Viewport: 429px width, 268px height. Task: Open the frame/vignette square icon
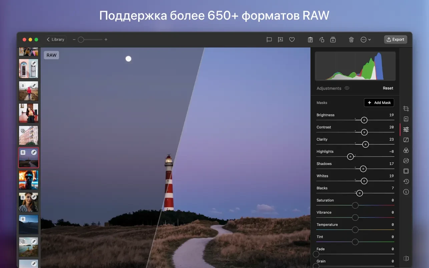406,171
